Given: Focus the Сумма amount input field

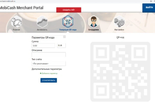Looking at the screenshot, I should tap(43, 46).
